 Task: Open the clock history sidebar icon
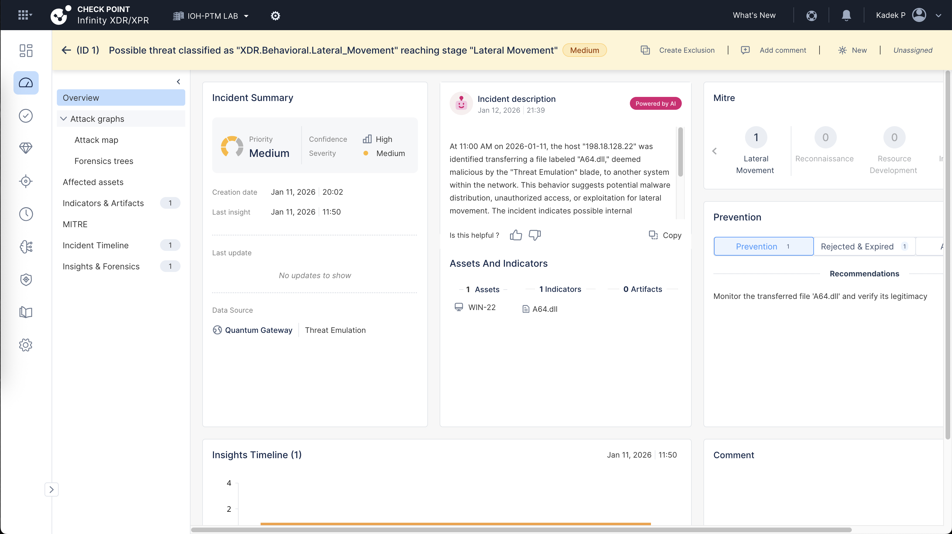pyautogui.click(x=26, y=214)
